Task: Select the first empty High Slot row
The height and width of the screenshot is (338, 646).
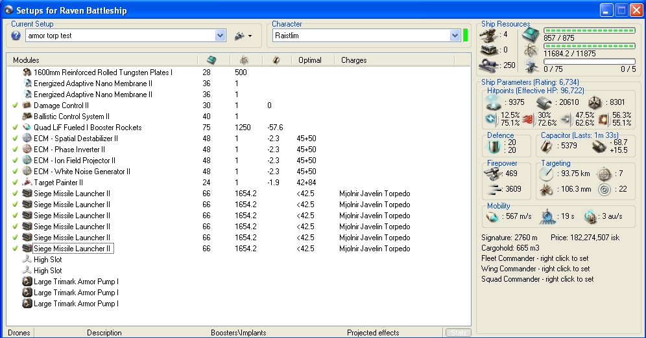Action: tap(47, 260)
